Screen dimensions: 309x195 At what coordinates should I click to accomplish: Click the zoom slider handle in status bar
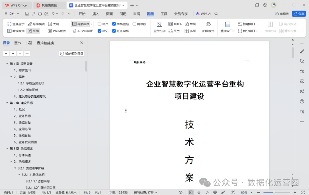coord(274,192)
